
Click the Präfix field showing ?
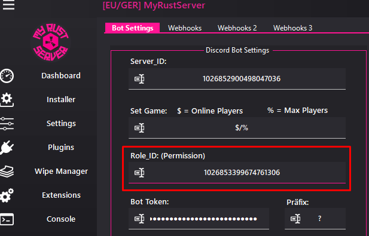315,219
